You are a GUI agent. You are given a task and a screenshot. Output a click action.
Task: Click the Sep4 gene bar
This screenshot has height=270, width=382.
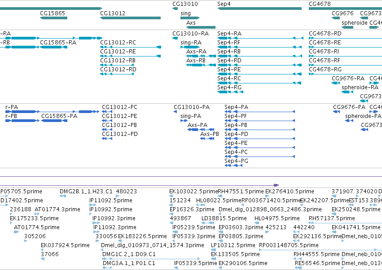coord(259,9)
